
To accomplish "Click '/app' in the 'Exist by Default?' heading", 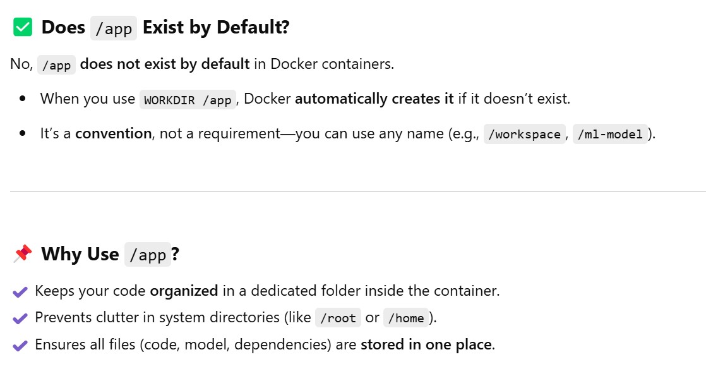I will (x=114, y=28).
